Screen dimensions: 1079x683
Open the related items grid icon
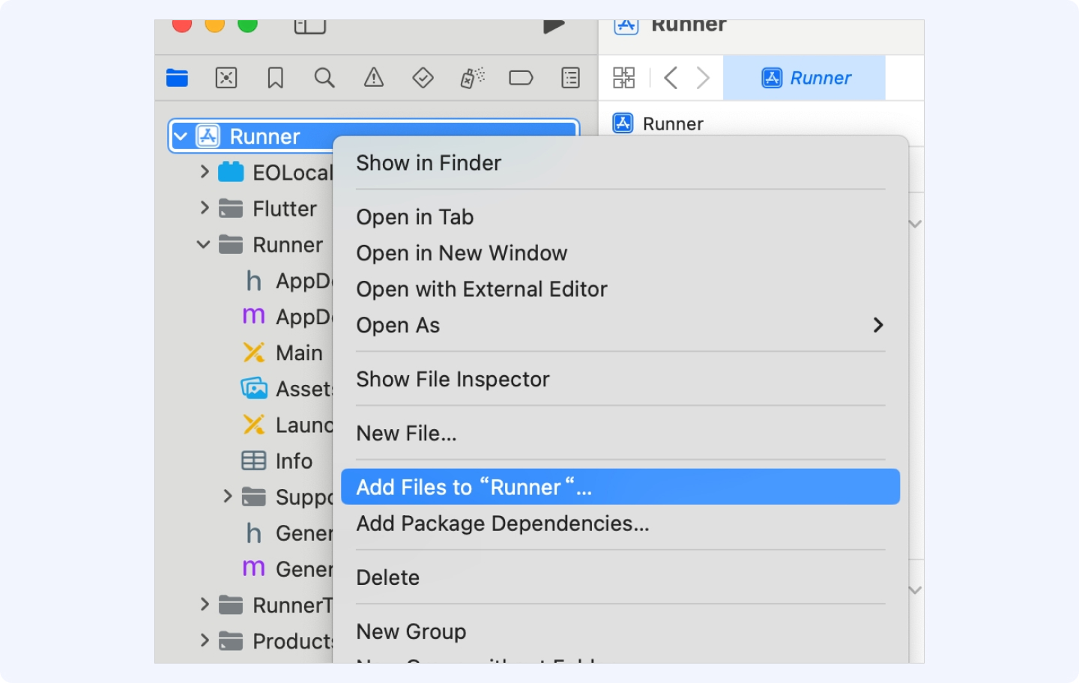(623, 78)
